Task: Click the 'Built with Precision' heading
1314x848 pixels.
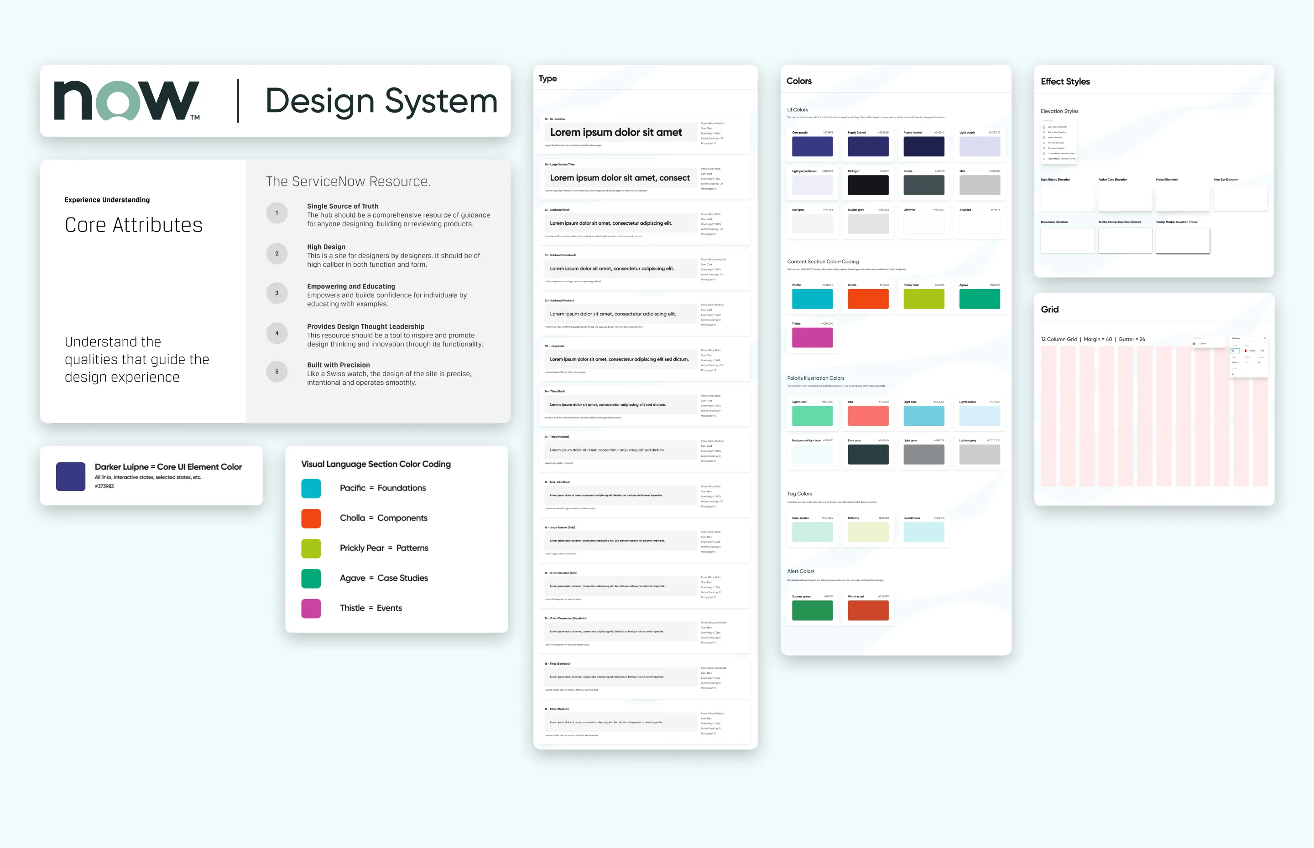Action: click(x=338, y=365)
